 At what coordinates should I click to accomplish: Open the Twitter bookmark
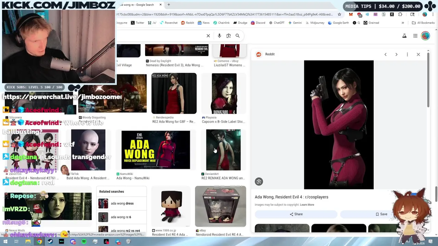(137, 23)
